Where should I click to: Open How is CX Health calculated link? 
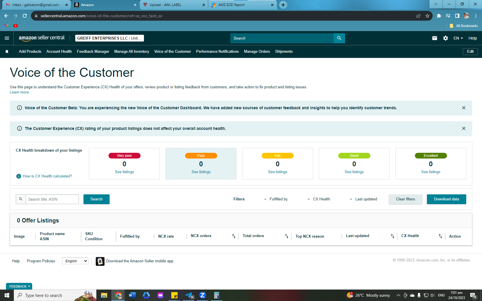point(48,176)
